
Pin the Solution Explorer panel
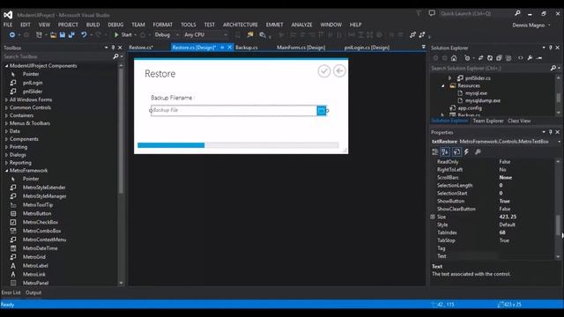pos(550,48)
